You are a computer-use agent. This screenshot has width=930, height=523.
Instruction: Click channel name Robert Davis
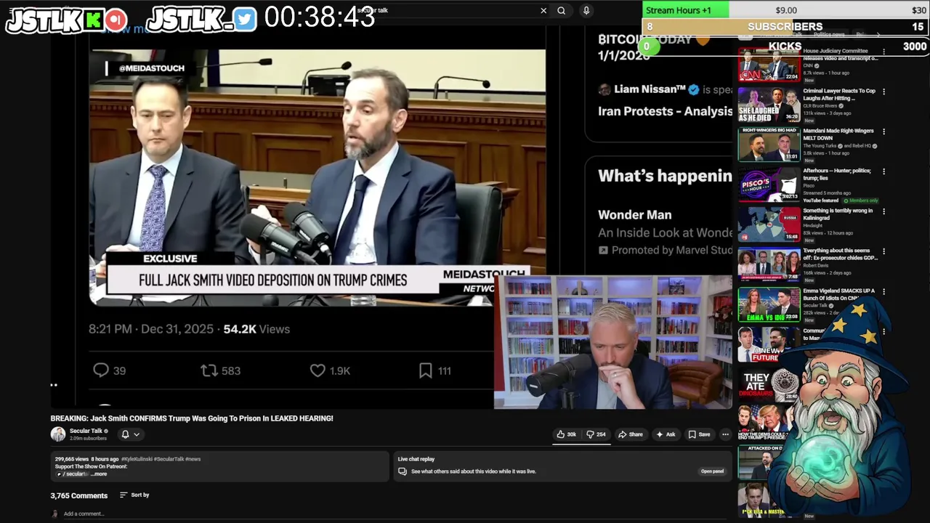click(815, 266)
